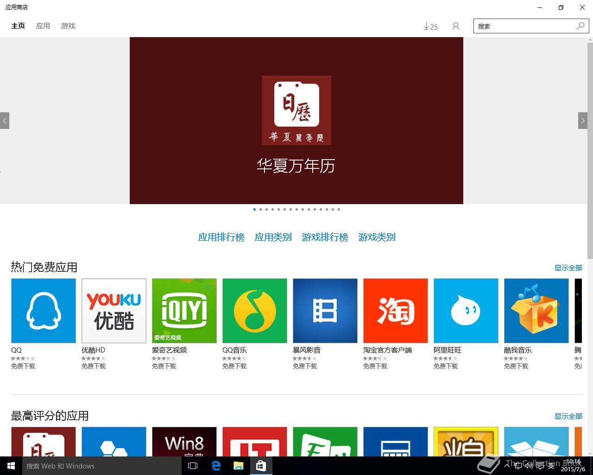Open the 淘宝官方客户端 app tile
The height and width of the screenshot is (475, 593).
[396, 311]
